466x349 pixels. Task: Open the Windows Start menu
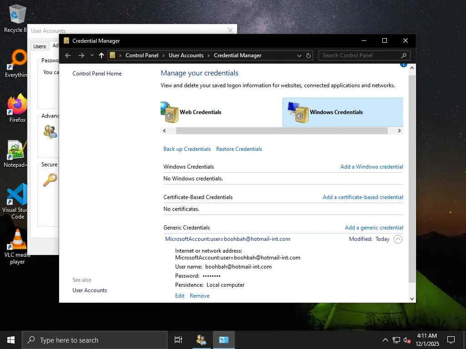11,340
